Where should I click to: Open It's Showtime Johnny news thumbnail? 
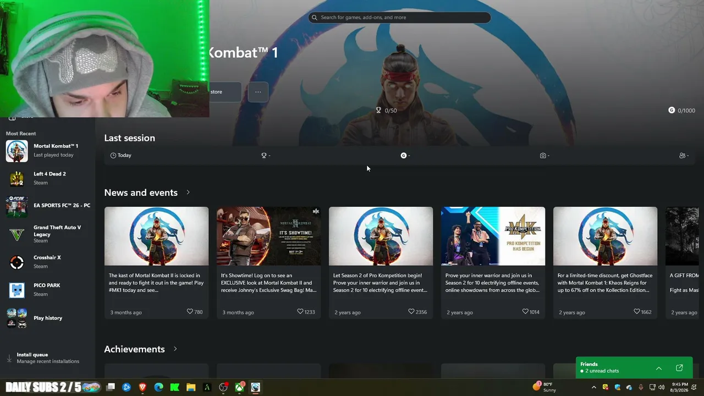pyautogui.click(x=269, y=236)
